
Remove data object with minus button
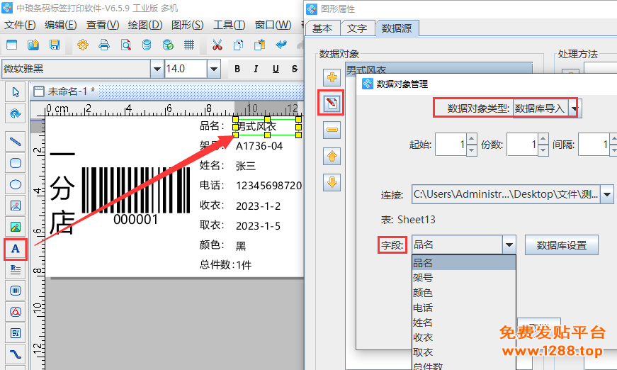[332, 130]
